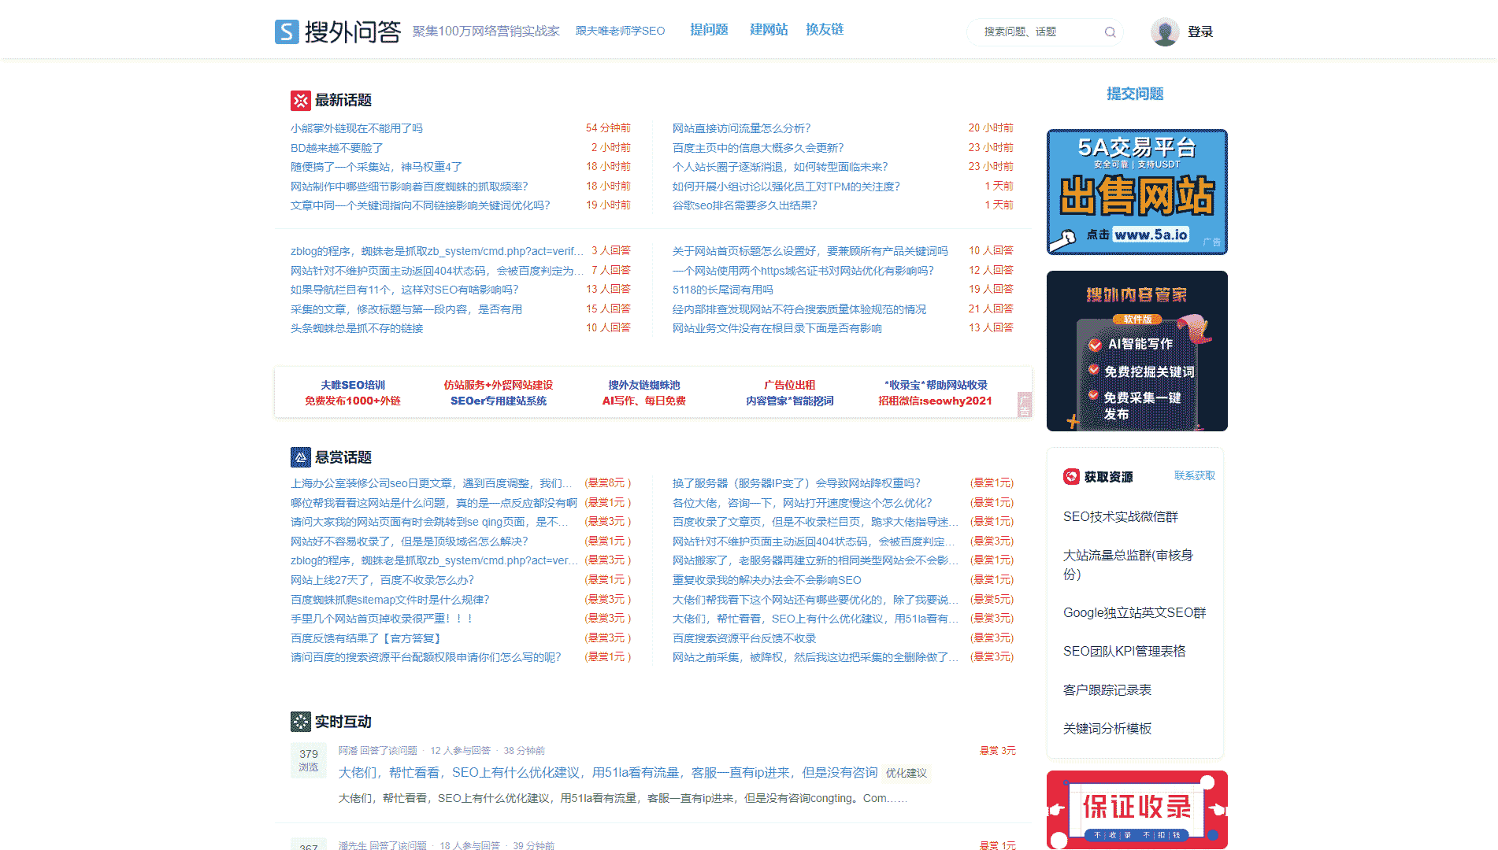Open bounty topic 百度搜索资源平台反馈不收录
1498x850 pixels.
coord(744,638)
